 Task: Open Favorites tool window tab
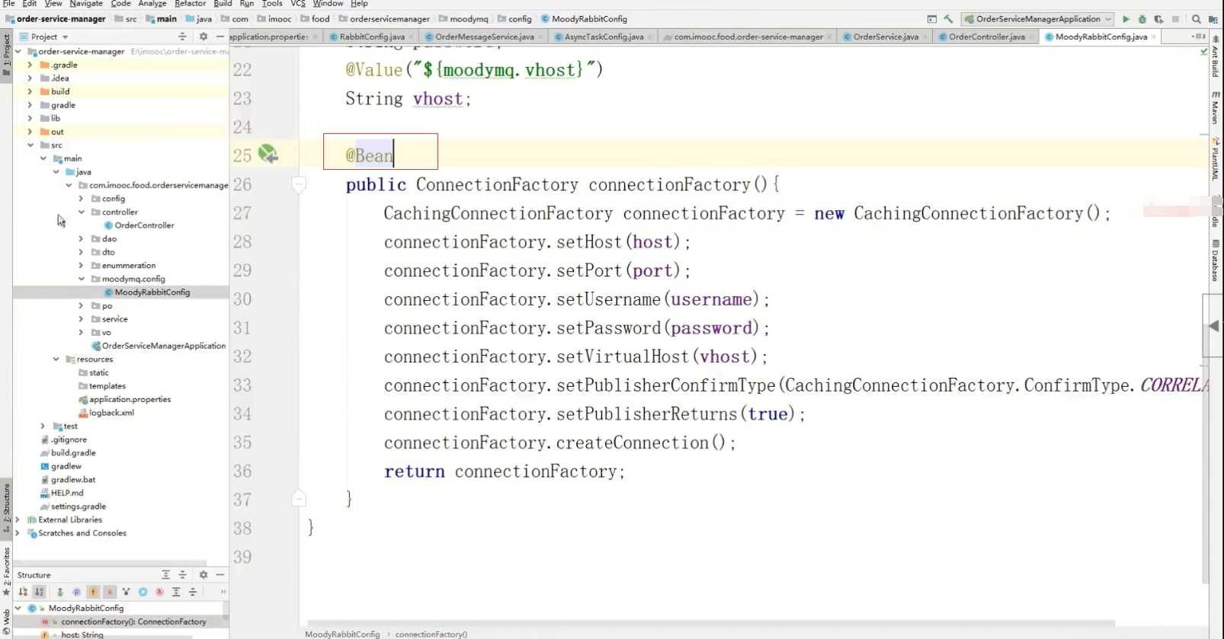coord(6,571)
